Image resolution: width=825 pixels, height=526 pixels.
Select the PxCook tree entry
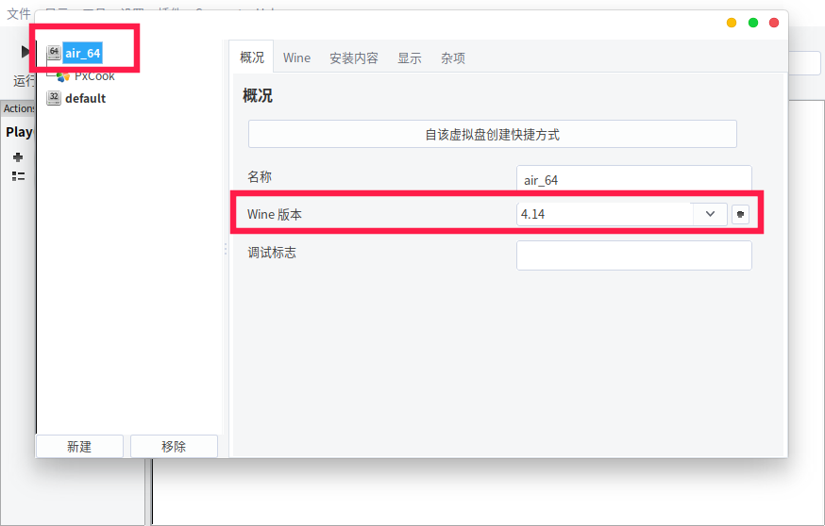pyautogui.click(x=94, y=76)
